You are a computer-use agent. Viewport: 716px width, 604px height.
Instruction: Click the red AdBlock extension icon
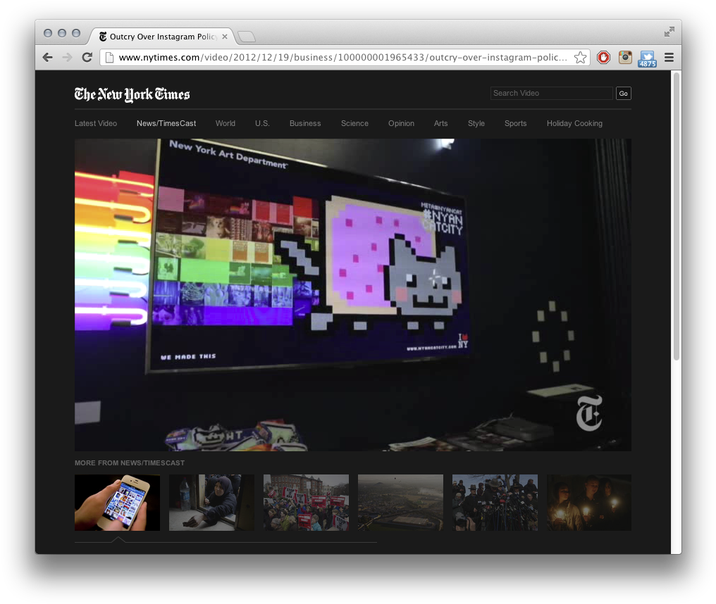point(603,58)
